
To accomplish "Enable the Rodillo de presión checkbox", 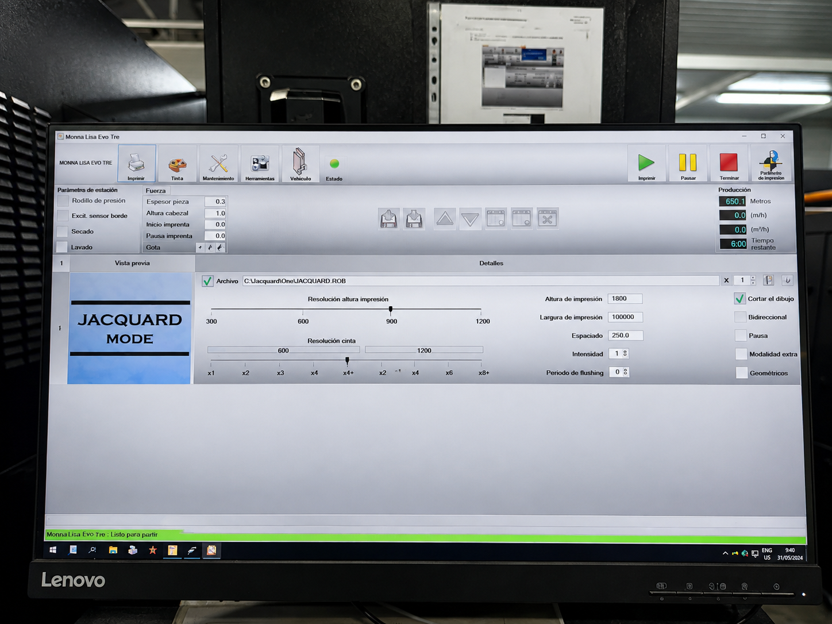I will pyautogui.click(x=63, y=201).
